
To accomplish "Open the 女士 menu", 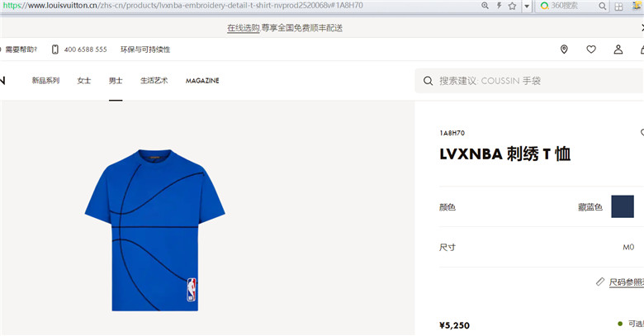I will click(83, 81).
